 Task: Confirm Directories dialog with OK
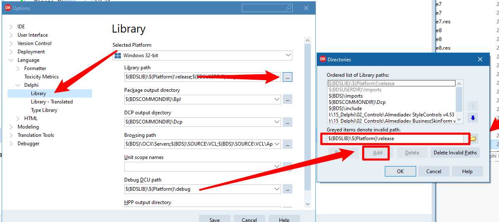pos(400,171)
